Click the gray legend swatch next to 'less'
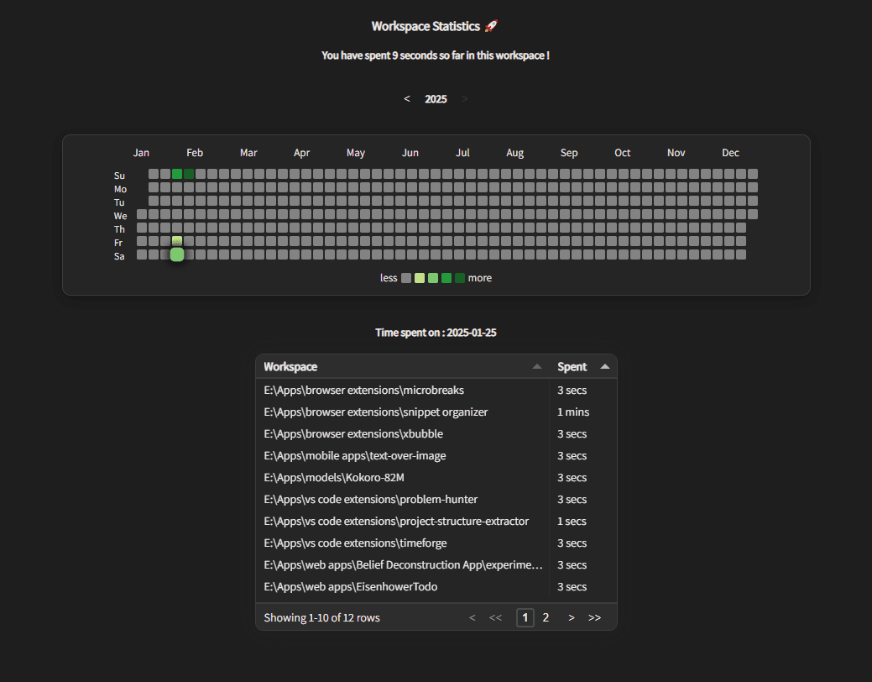 [406, 278]
